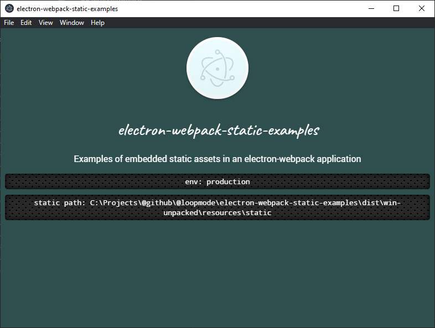The image size is (435, 328).
Task: Click the Electron app icon in title bar
Action: (x=9, y=9)
